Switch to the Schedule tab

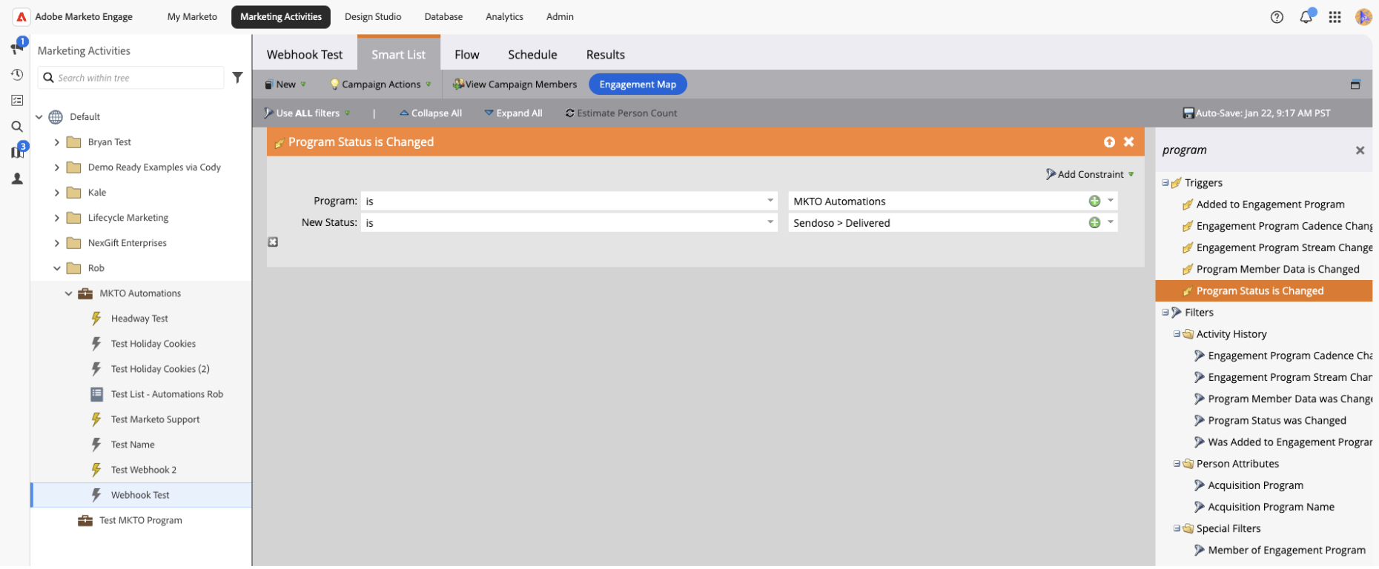point(532,55)
